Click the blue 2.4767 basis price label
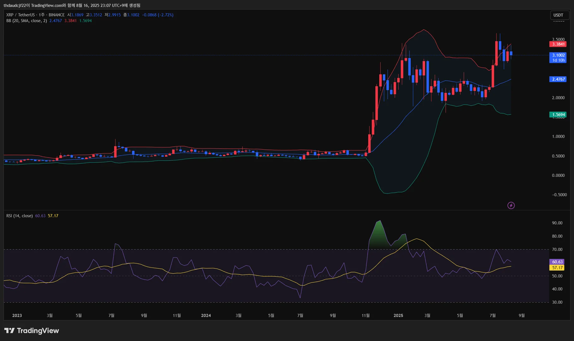 pos(558,79)
